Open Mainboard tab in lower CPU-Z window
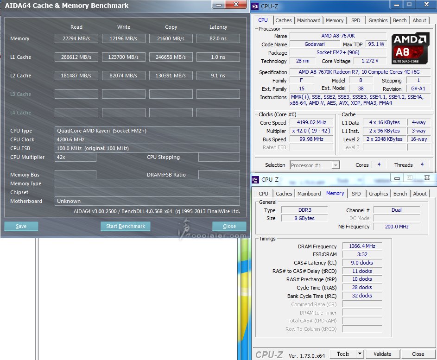437x360 pixels. pos(309,194)
